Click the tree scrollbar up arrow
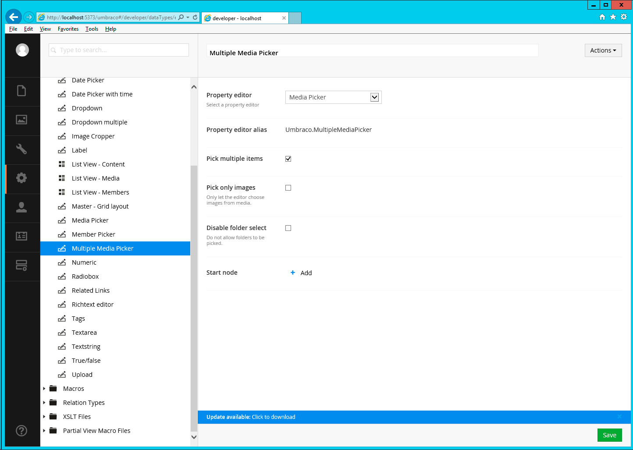 coord(194,87)
